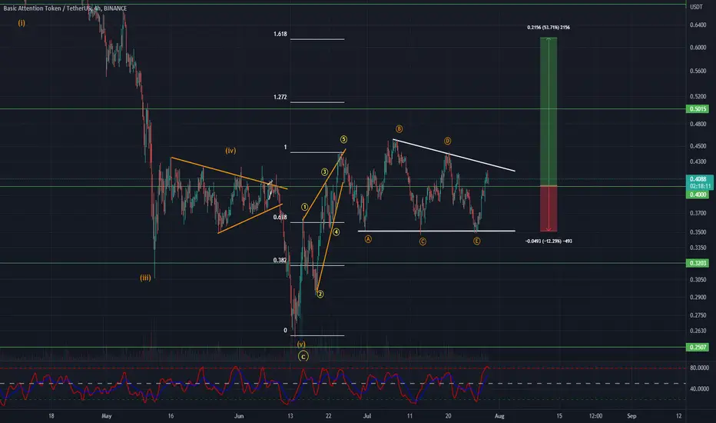The image size is (716, 423).
Task: Click the Basic Attention Token / TetherUS chart title
Action: 65,8
